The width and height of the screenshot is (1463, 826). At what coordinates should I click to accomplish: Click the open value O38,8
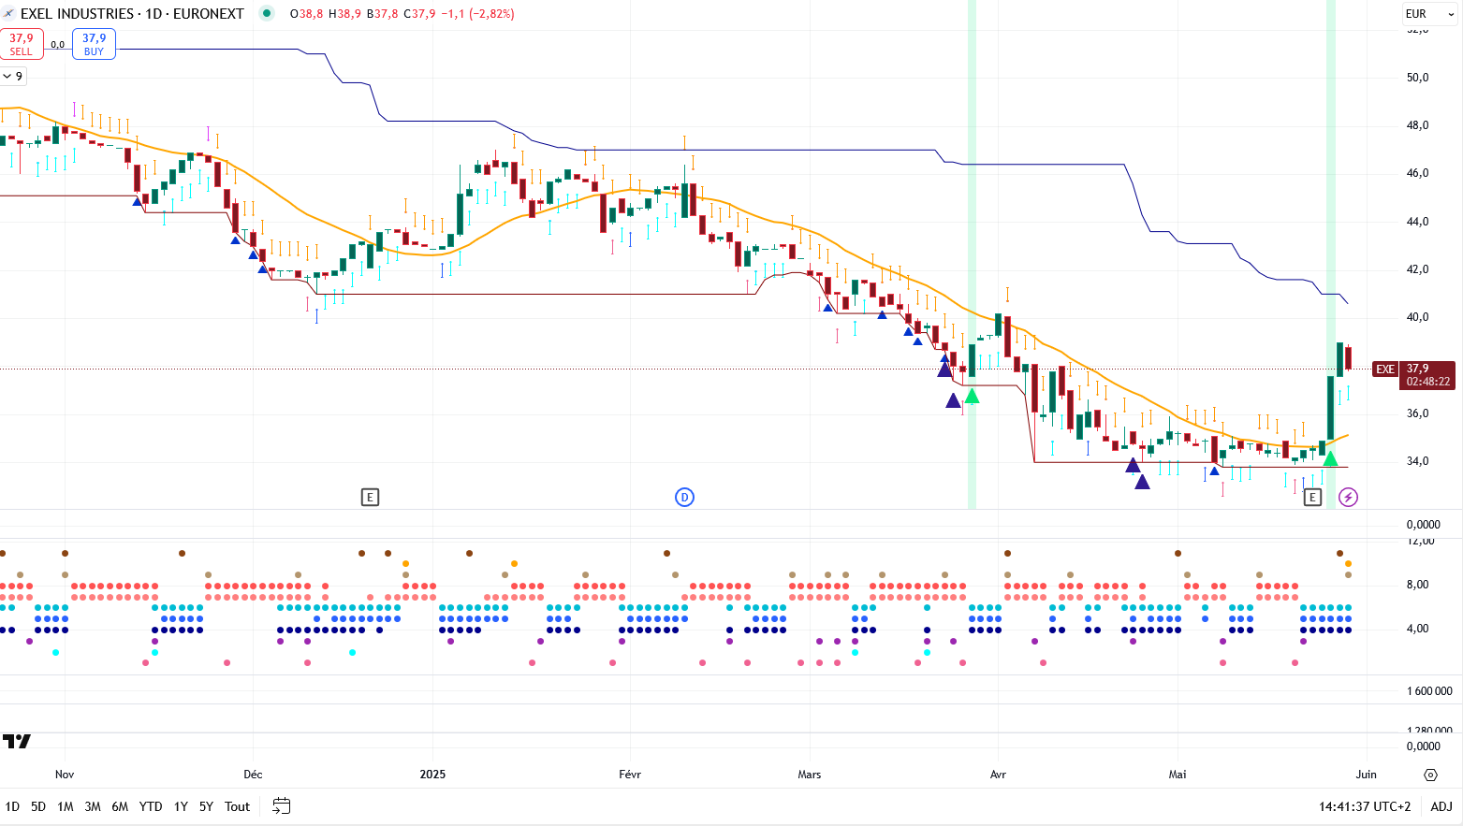[x=306, y=14]
